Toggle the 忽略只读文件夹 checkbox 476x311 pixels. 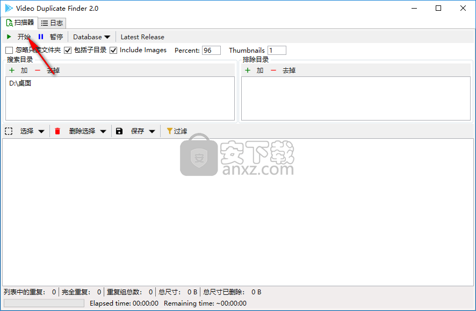9,50
